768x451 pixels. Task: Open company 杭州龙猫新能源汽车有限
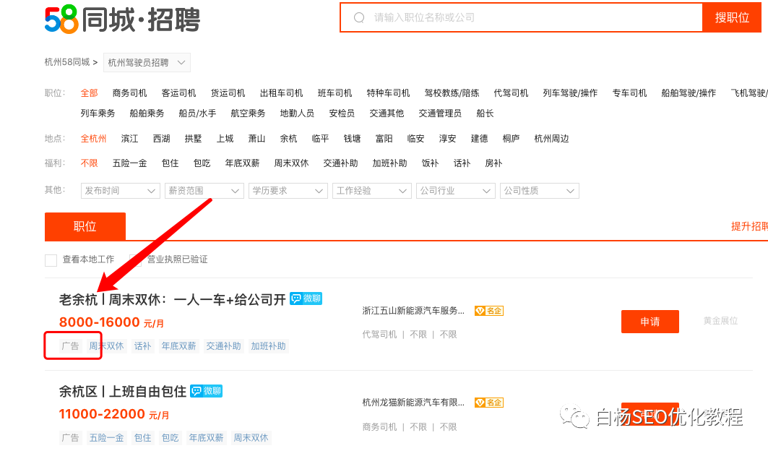click(x=413, y=403)
